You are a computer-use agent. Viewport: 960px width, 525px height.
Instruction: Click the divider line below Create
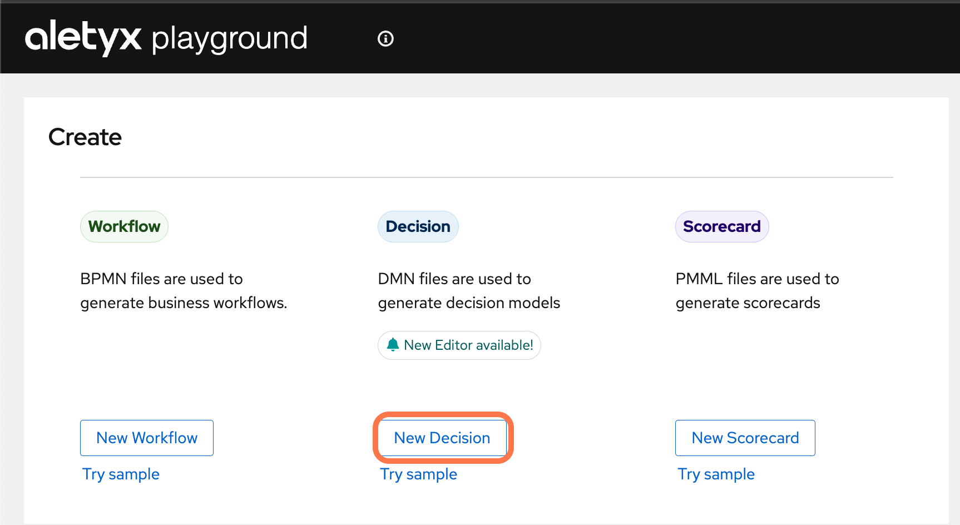[486, 177]
